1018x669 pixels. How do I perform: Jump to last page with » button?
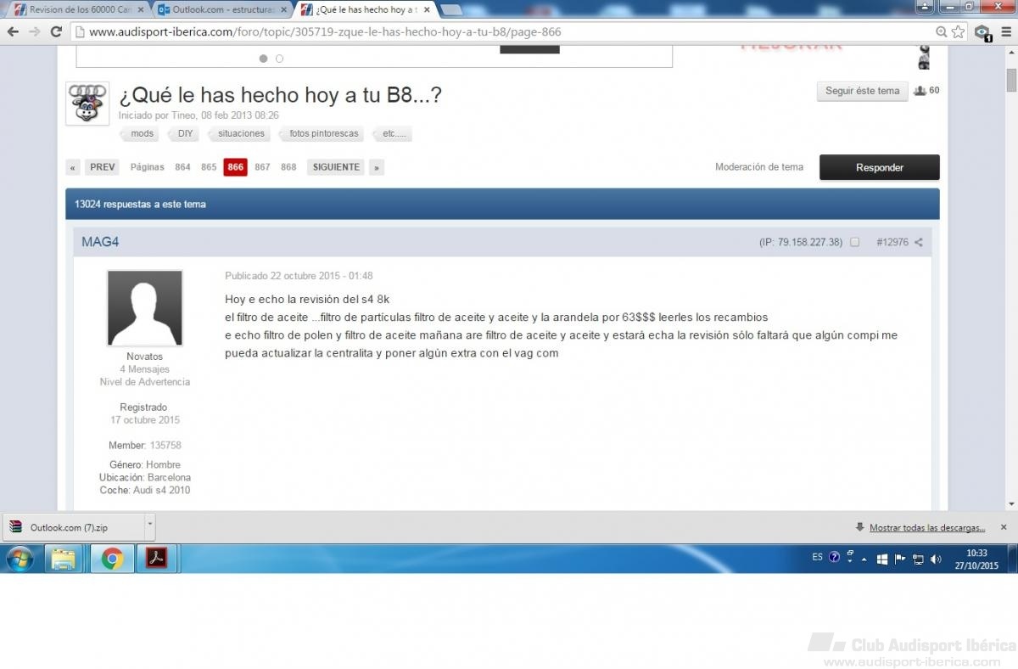pyautogui.click(x=377, y=167)
